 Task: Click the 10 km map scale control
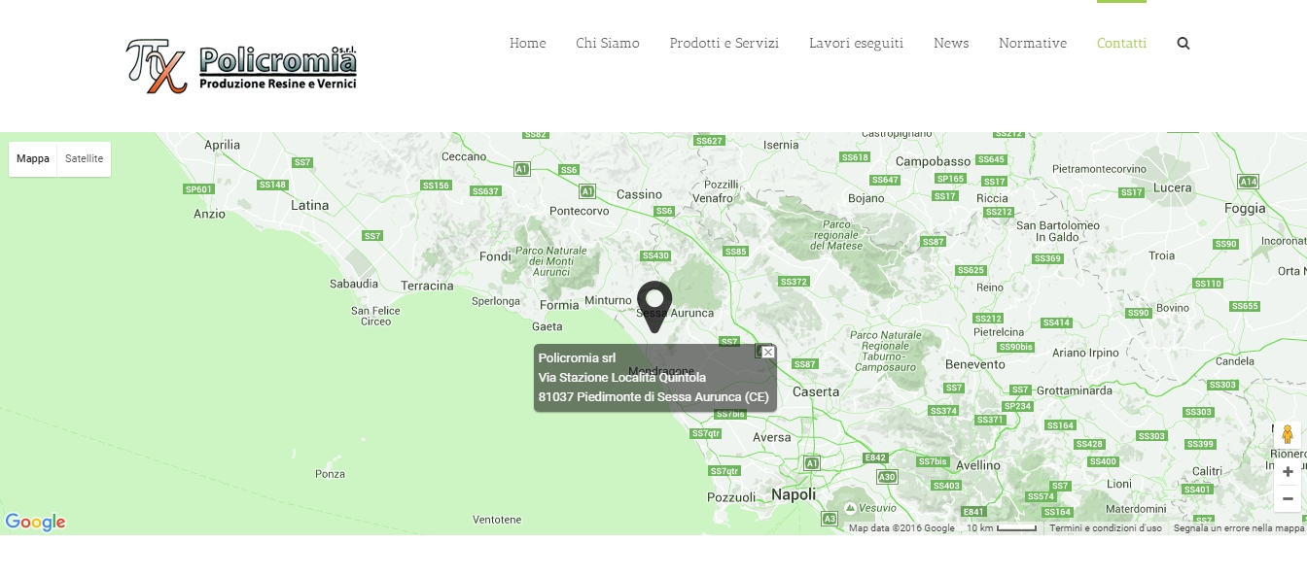[x=1002, y=528]
